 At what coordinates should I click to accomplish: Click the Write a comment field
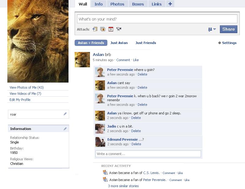pyautogui.click(x=148, y=154)
